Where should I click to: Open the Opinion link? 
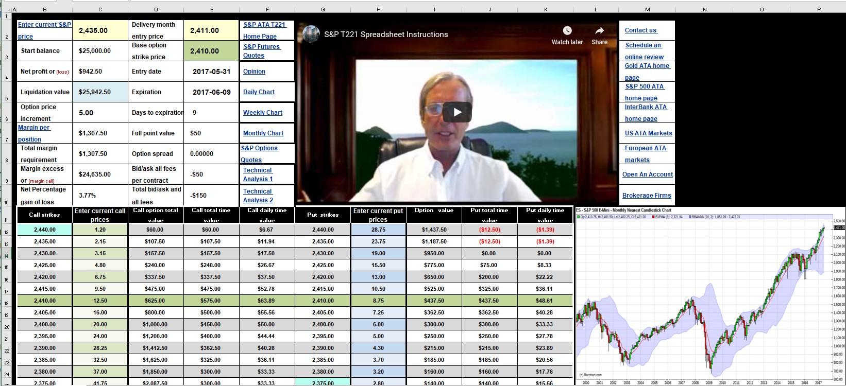[254, 72]
